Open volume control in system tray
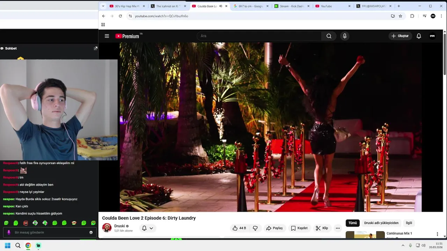This screenshot has height=251, width=447. coord(424,245)
